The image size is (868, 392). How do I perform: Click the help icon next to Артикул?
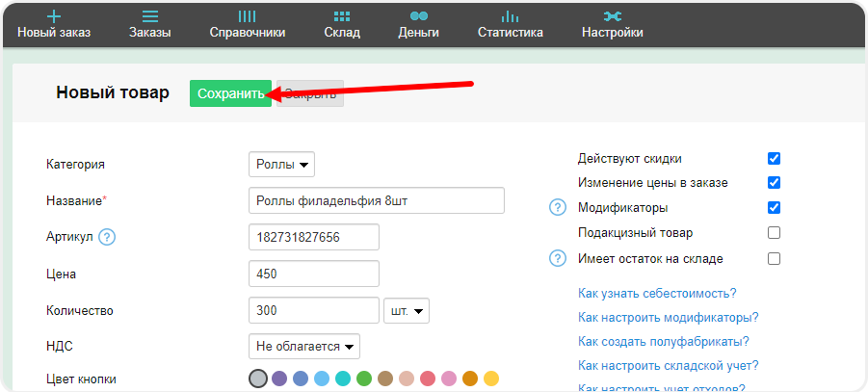[x=107, y=237]
